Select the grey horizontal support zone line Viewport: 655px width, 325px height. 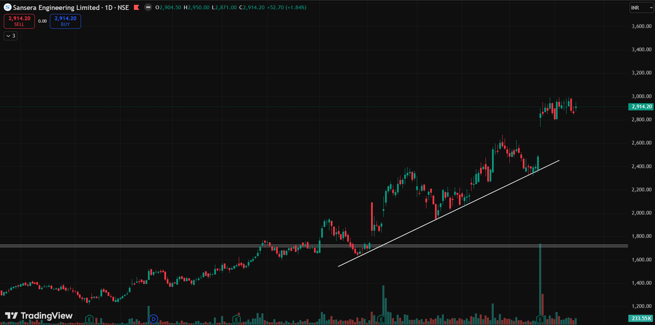pos(314,246)
